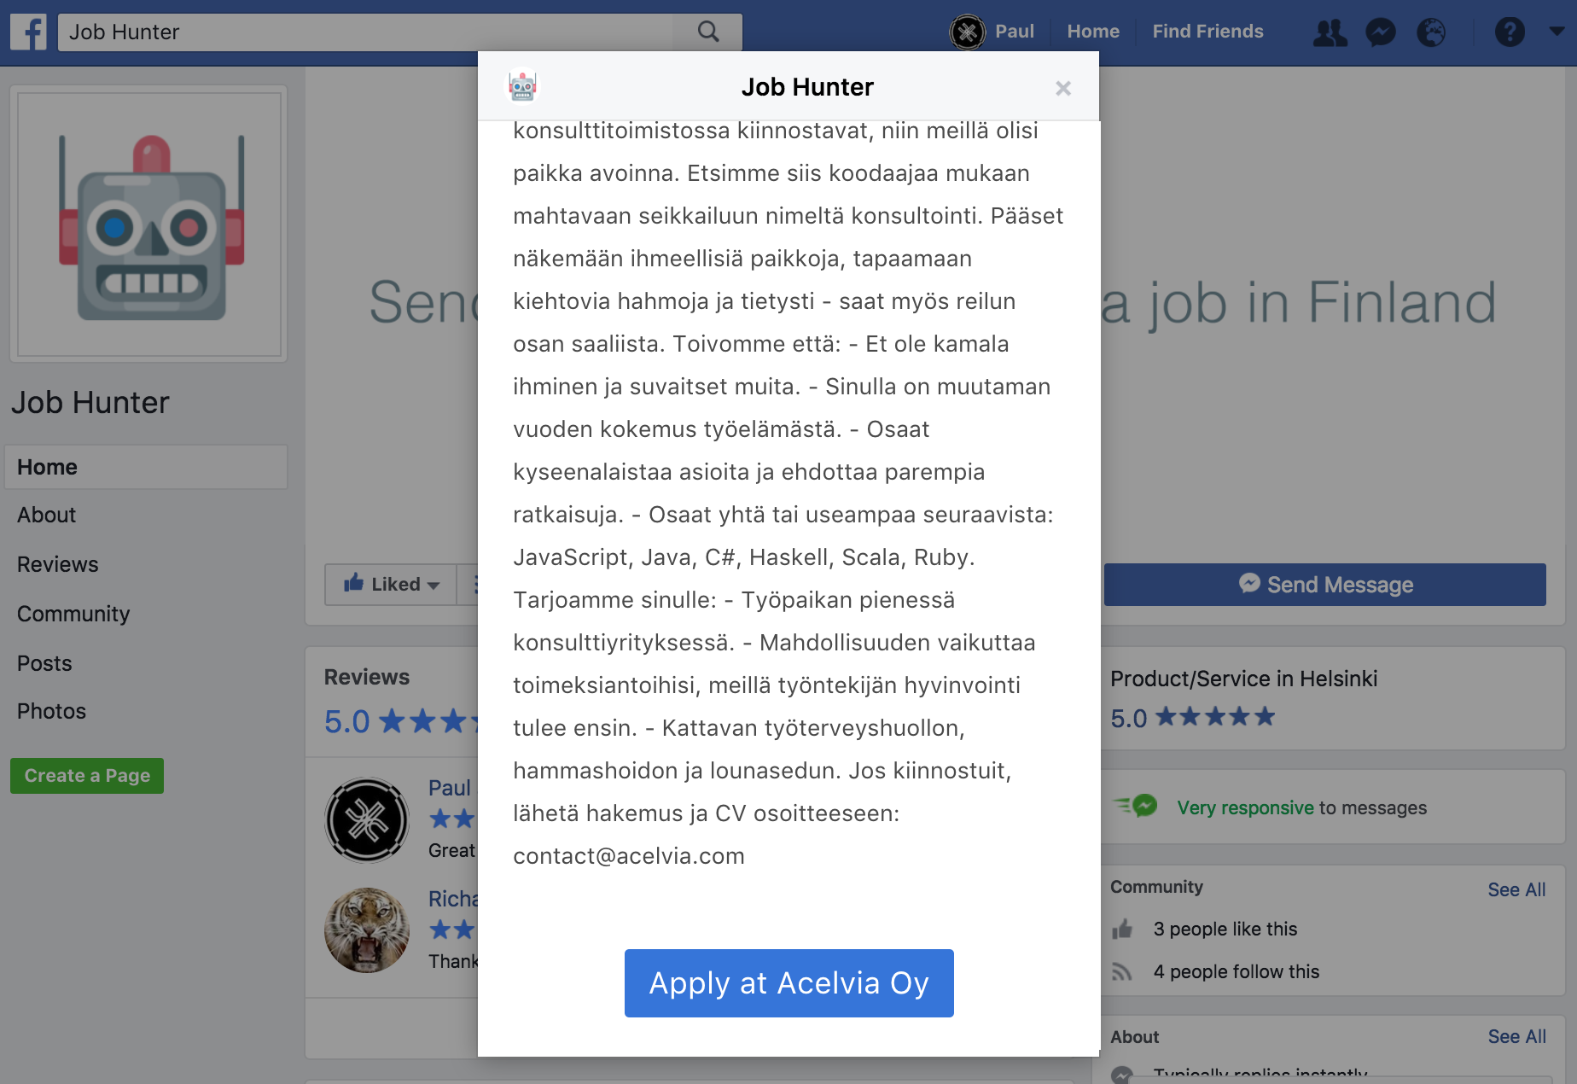Image resolution: width=1577 pixels, height=1084 pixels.
Task: Open the notifications globe icon
Action: point(1431,32)
